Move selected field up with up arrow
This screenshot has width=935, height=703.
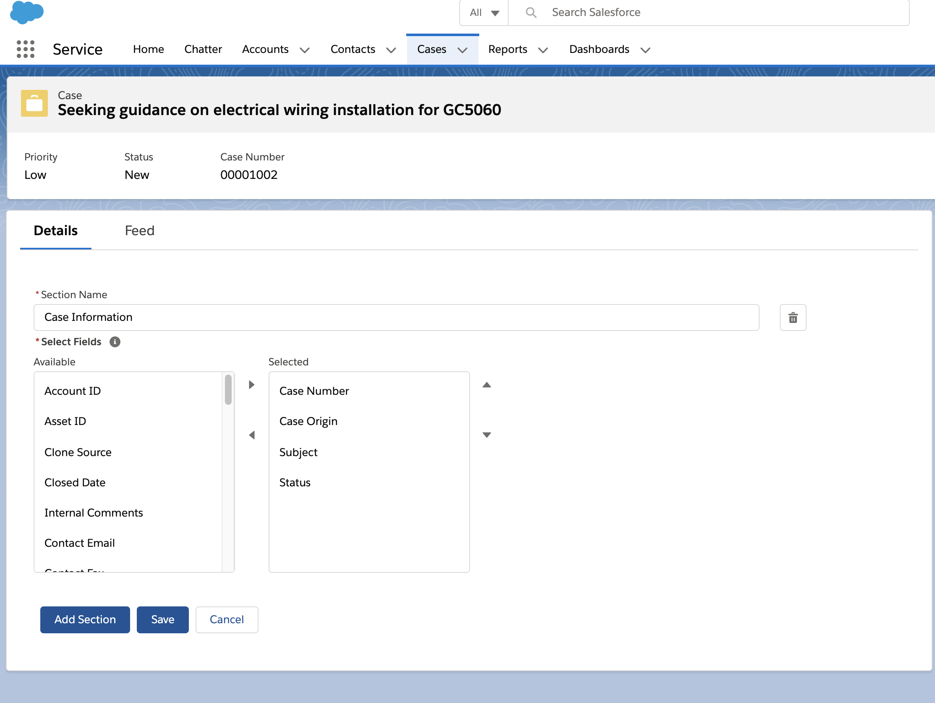click(x=486, y=385)
